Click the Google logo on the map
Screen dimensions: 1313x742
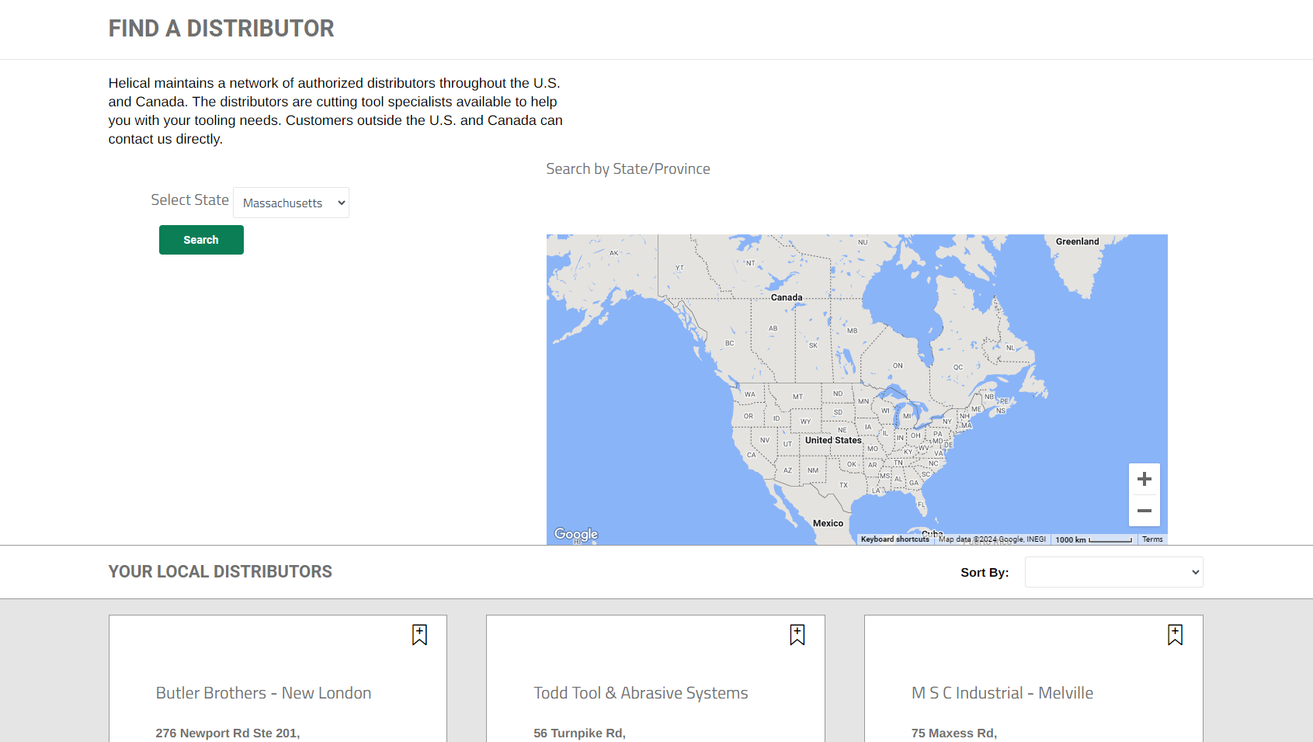(x=576, y=534)
